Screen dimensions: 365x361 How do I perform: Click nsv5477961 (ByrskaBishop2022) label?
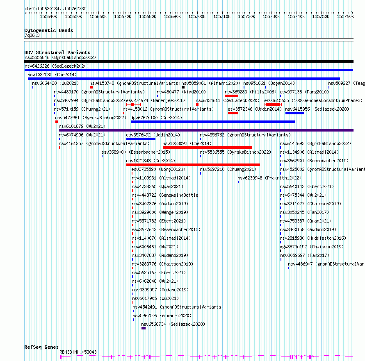point(91,118)
